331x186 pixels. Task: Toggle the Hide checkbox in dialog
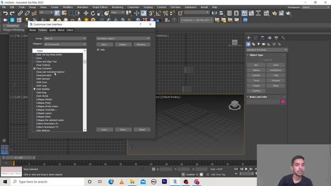(98, 50)
